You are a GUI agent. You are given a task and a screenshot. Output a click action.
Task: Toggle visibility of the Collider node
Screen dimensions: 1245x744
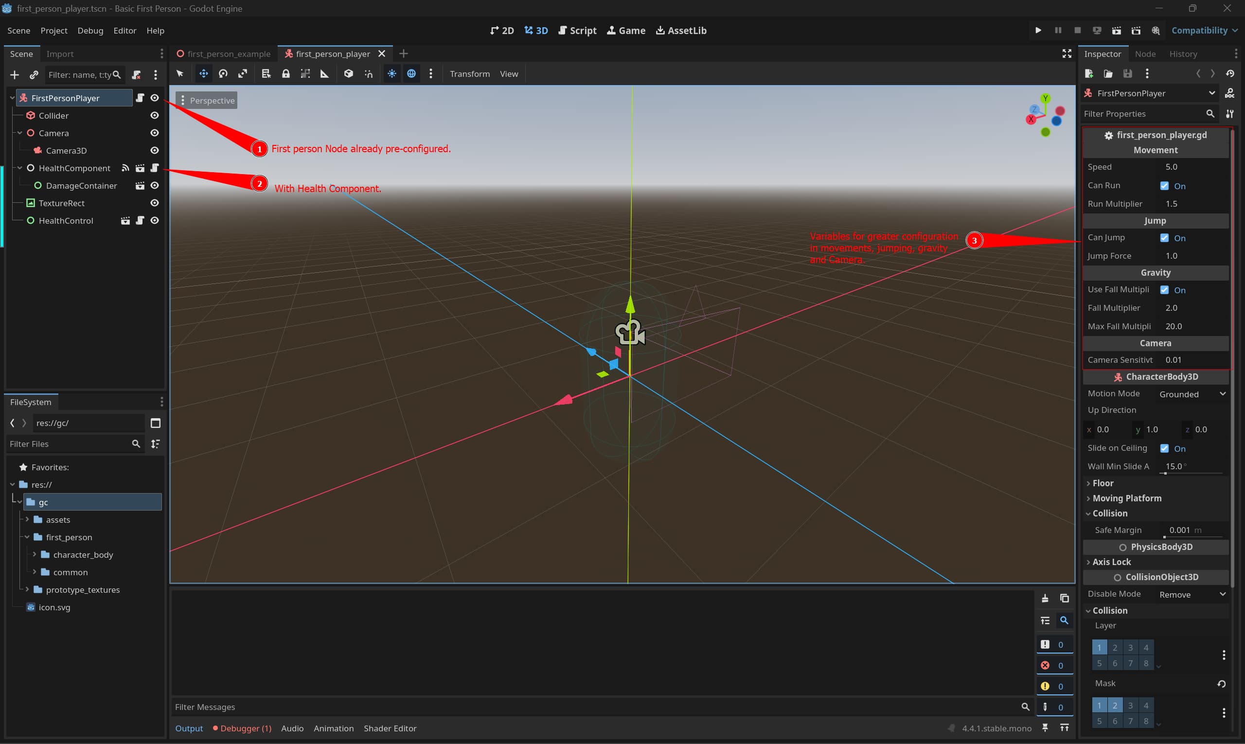pos(155,115)
